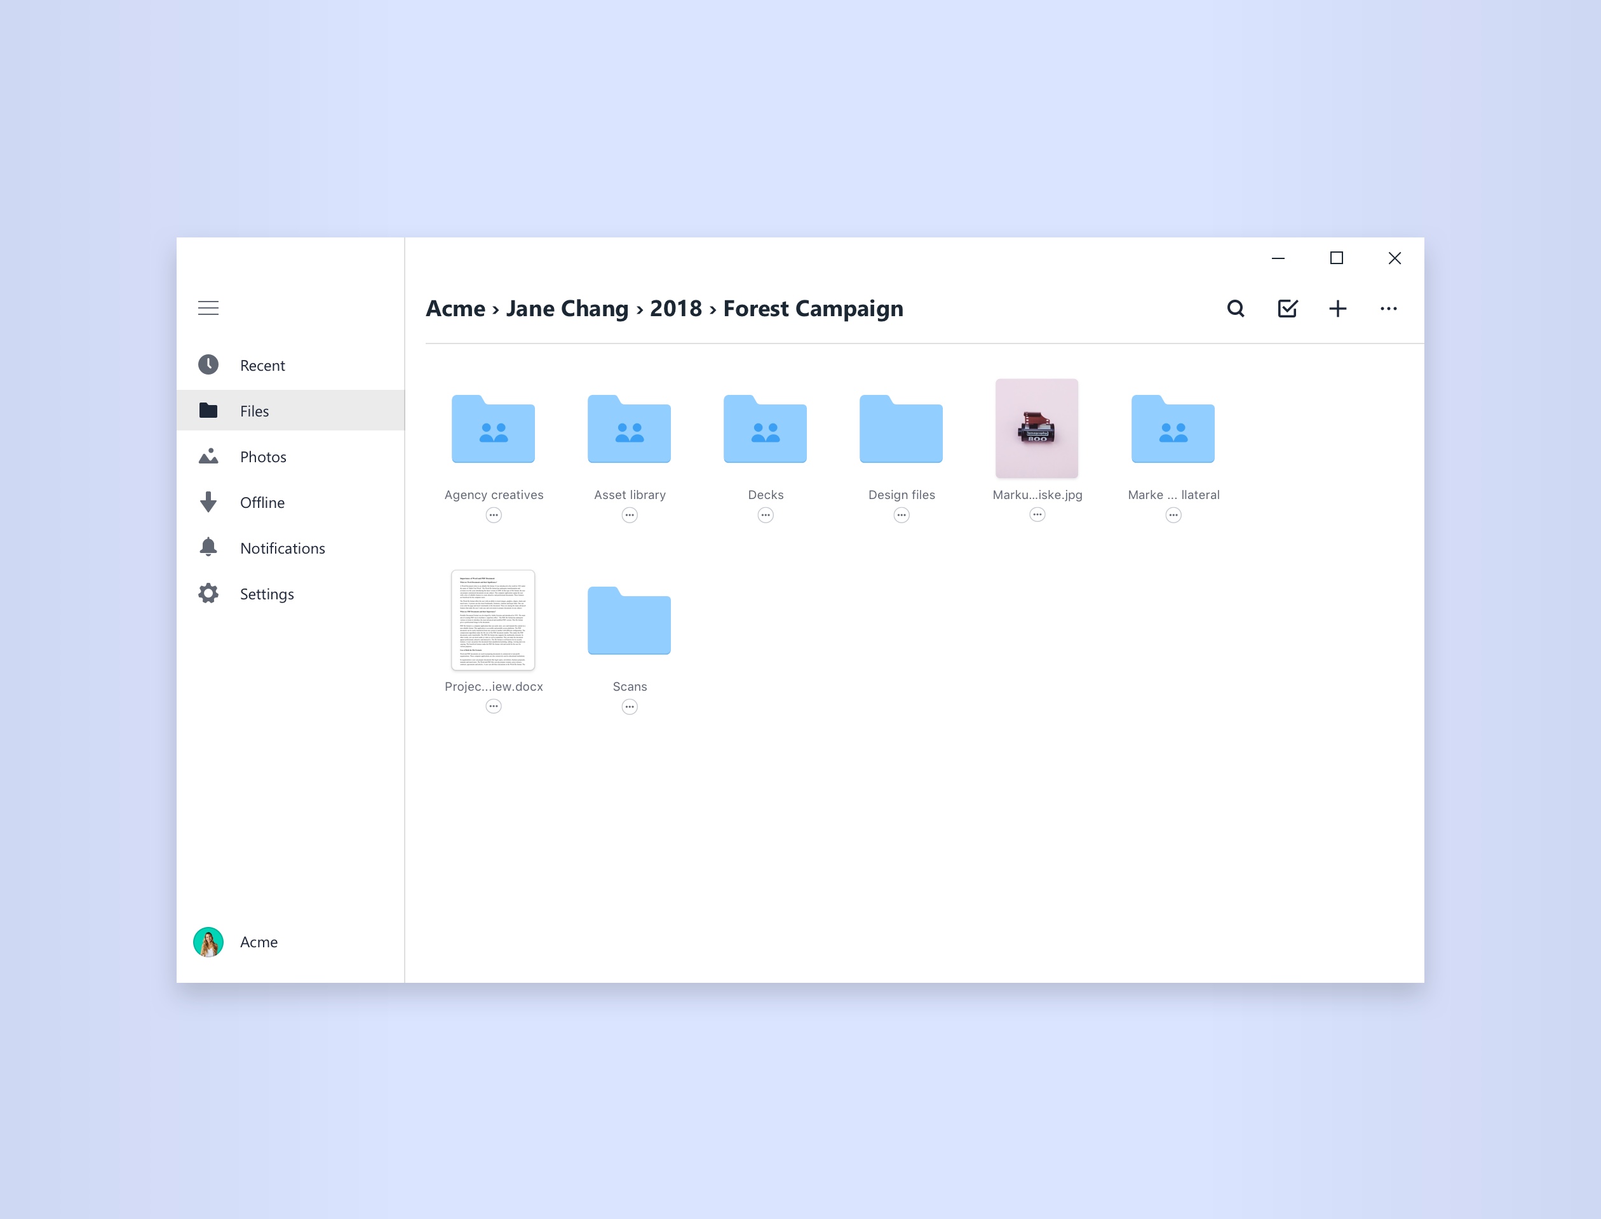Open search in the file browser
This screenshot has width=1601, height=1219.
pos(1235,309)
